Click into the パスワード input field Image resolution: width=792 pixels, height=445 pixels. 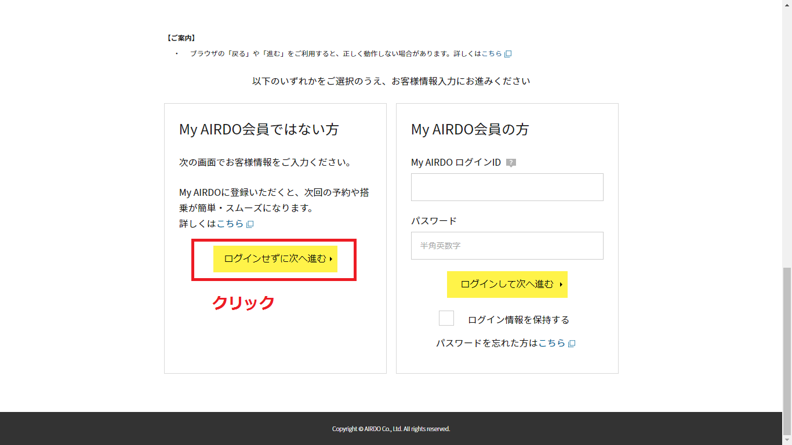tap(507, 246)
